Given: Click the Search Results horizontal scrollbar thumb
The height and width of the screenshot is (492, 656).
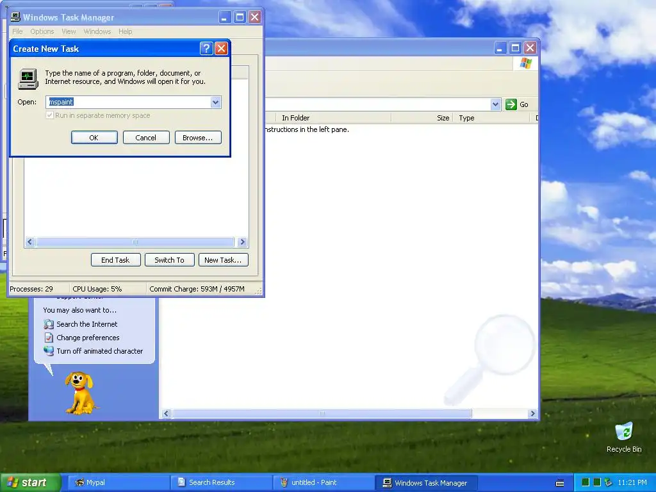Looking at the screenshot, I should coord(322,413).
